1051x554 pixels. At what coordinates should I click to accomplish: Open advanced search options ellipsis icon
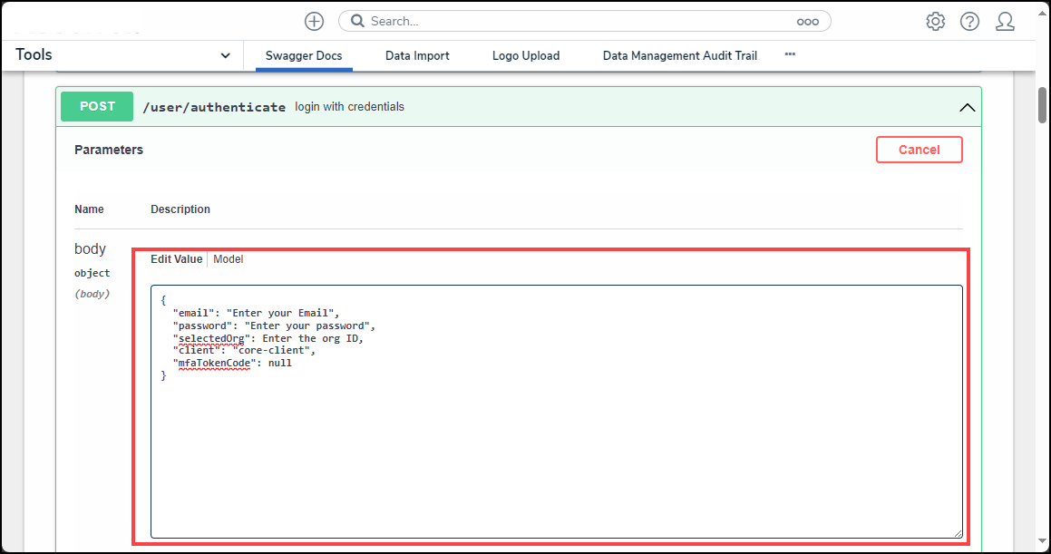click(x=807, y=22)
